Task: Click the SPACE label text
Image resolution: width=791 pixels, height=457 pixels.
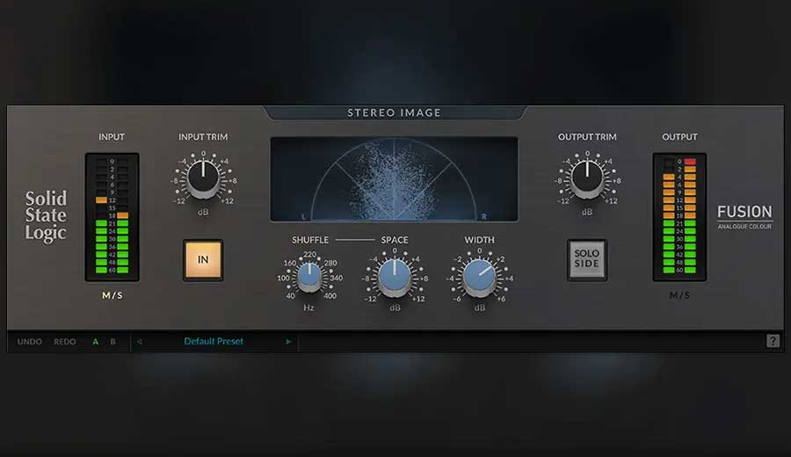Action: click(395, 240)
